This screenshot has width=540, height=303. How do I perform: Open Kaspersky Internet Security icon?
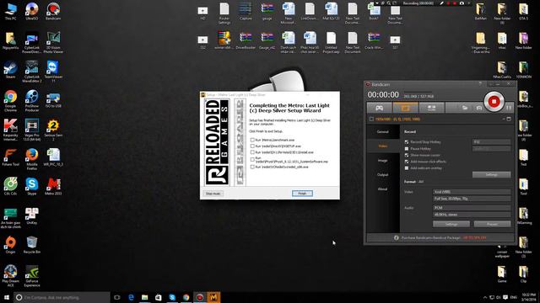click(10, 130)
